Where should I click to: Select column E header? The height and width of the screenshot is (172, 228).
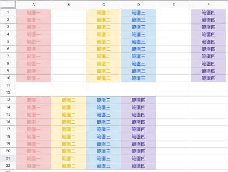coord(173,5)
